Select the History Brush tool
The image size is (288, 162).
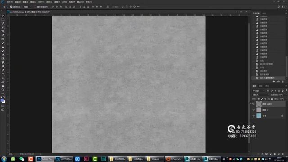click(3, 51)
